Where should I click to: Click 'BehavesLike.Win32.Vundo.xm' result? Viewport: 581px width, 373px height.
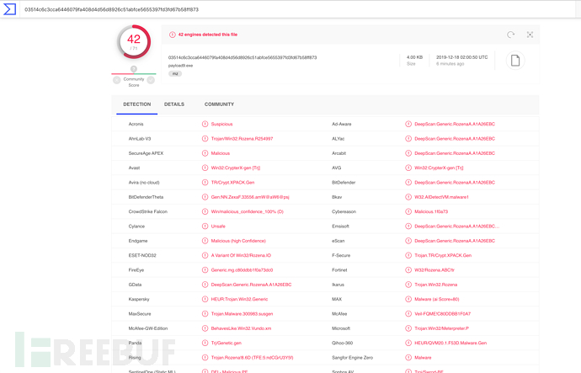click(241, 328)
